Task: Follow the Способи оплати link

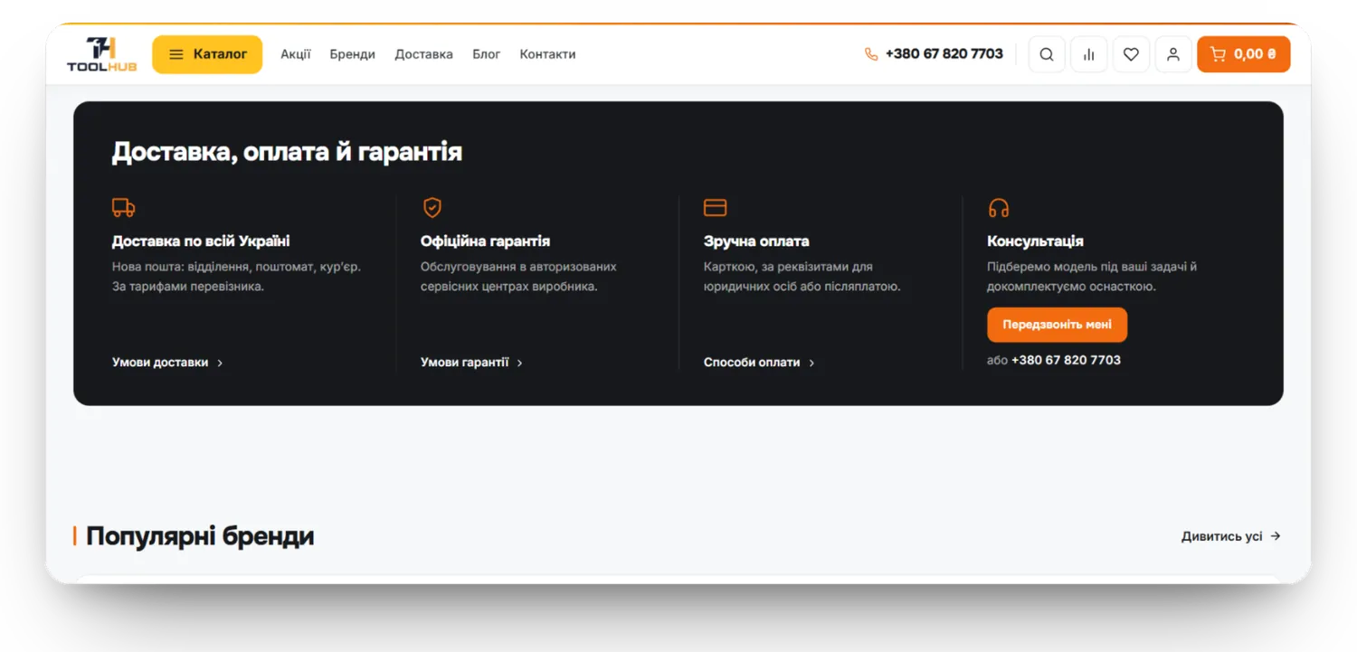Action: tap(759, 363)
